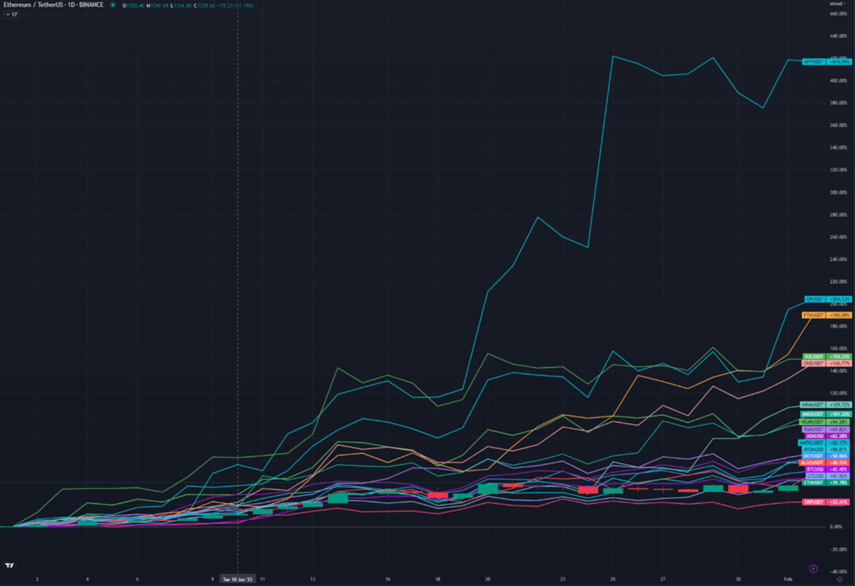This screenshot has height=586, width=855.
Task: Click the Feb label on time axis
Action: [788, 579]
